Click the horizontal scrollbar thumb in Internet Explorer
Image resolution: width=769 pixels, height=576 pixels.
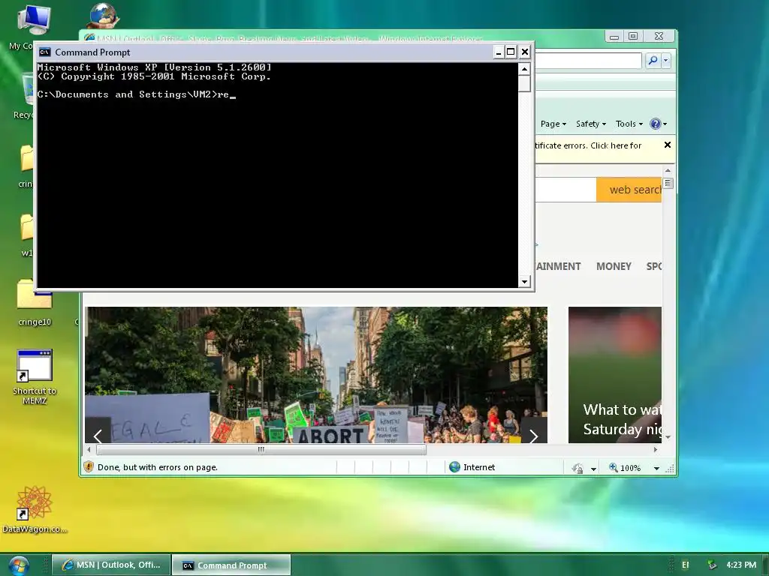pos(261,449)
